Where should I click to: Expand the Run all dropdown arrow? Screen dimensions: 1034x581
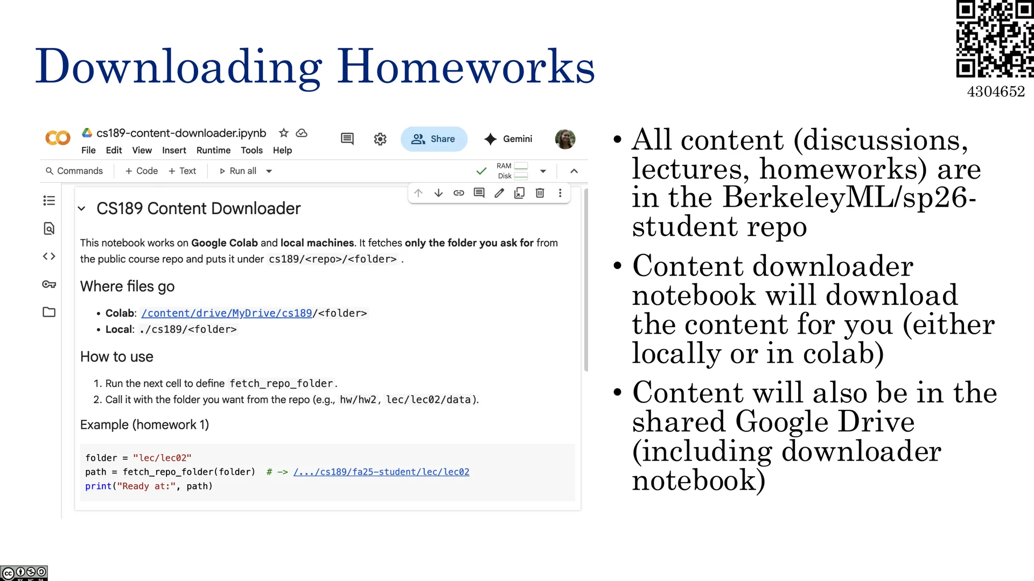[269, 171]
